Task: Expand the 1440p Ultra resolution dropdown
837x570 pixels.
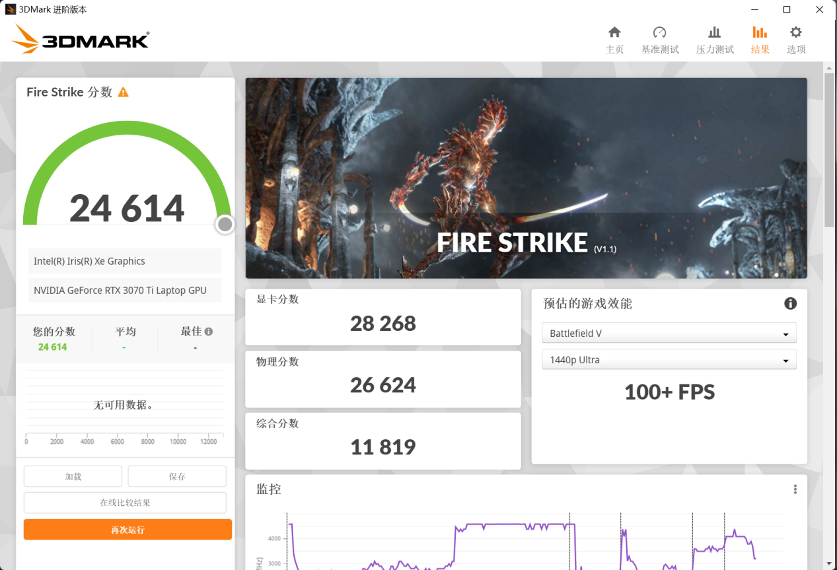Action: coord(669,359)
